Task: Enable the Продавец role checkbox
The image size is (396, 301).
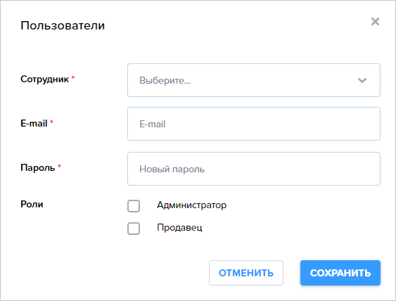Action: click(134, 229)
